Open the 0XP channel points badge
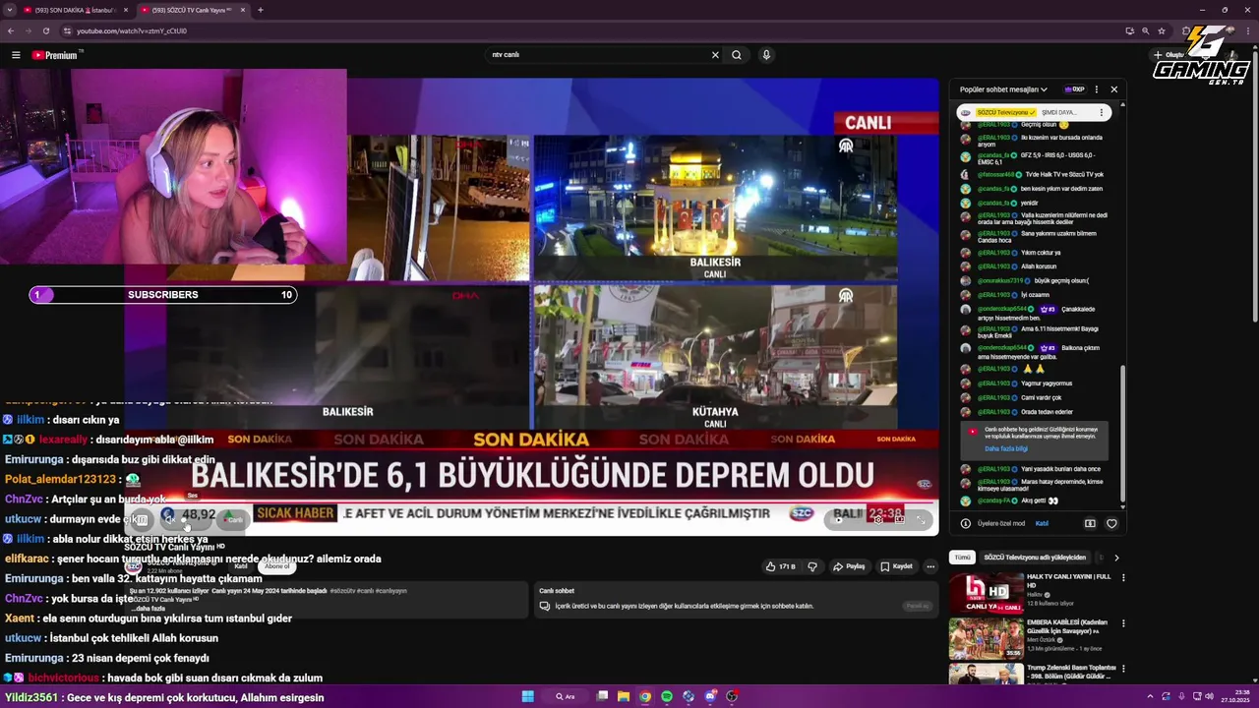 (1073, 89)
